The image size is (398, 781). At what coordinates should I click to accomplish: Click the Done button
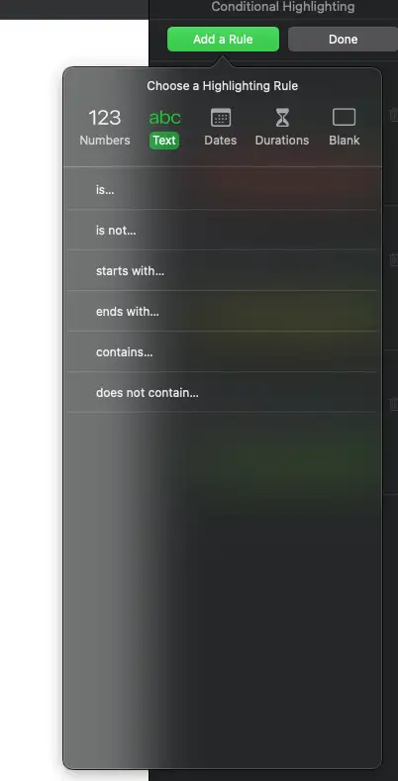344,39
